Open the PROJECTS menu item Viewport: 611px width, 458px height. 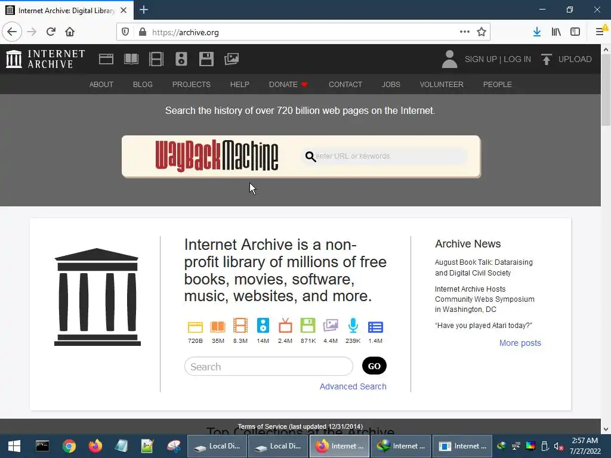click(x=192, y=85)
